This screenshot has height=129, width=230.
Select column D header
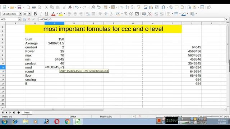74,23
